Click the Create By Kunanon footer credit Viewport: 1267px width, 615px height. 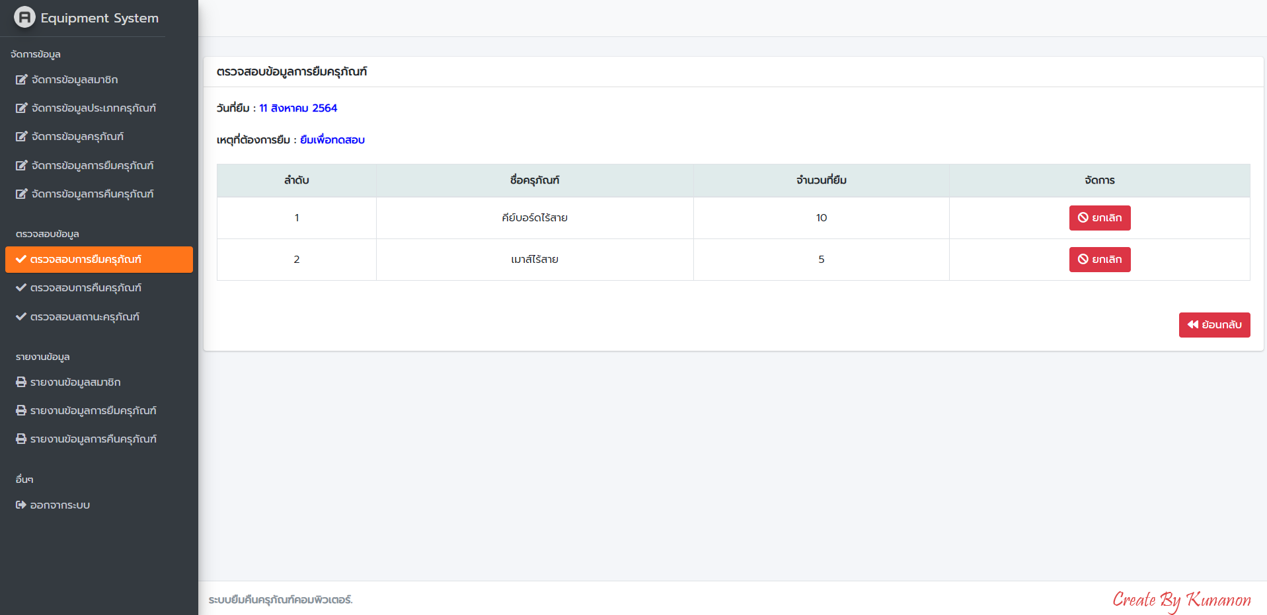pyautogui.click(x=1181, y=600)
